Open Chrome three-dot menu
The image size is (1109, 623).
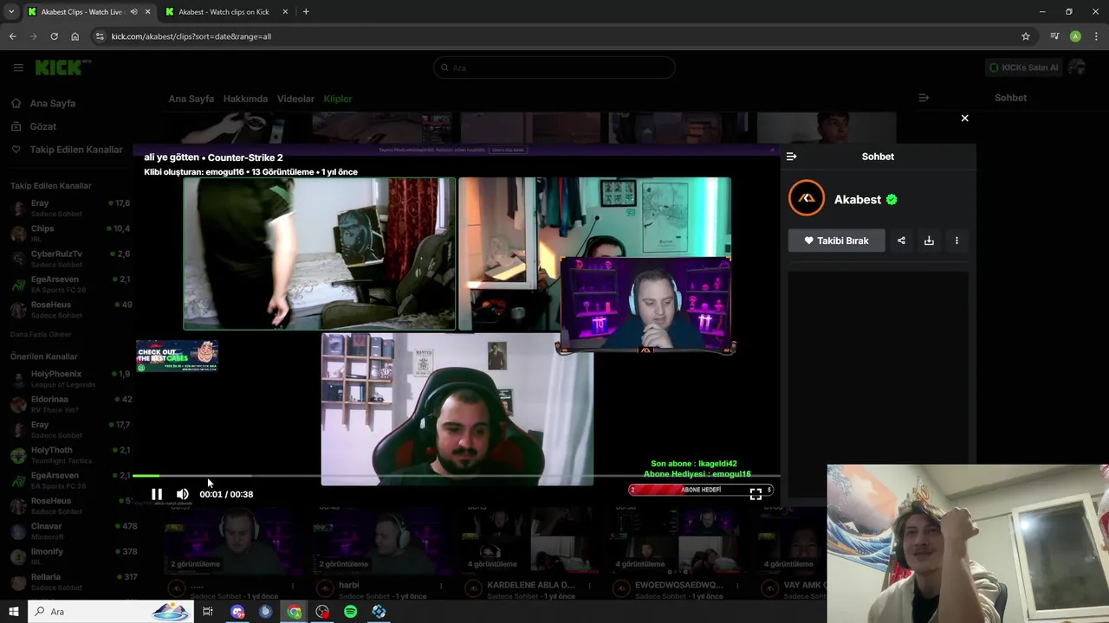[x=1096, y=36]
